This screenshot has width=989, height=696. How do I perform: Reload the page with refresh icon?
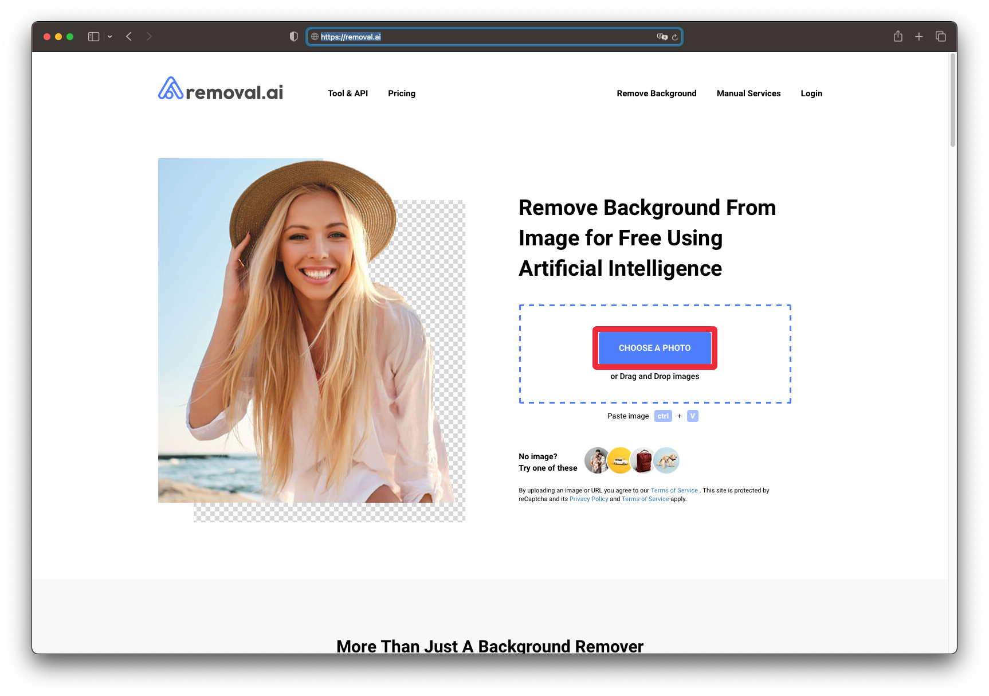click(675, 37)
